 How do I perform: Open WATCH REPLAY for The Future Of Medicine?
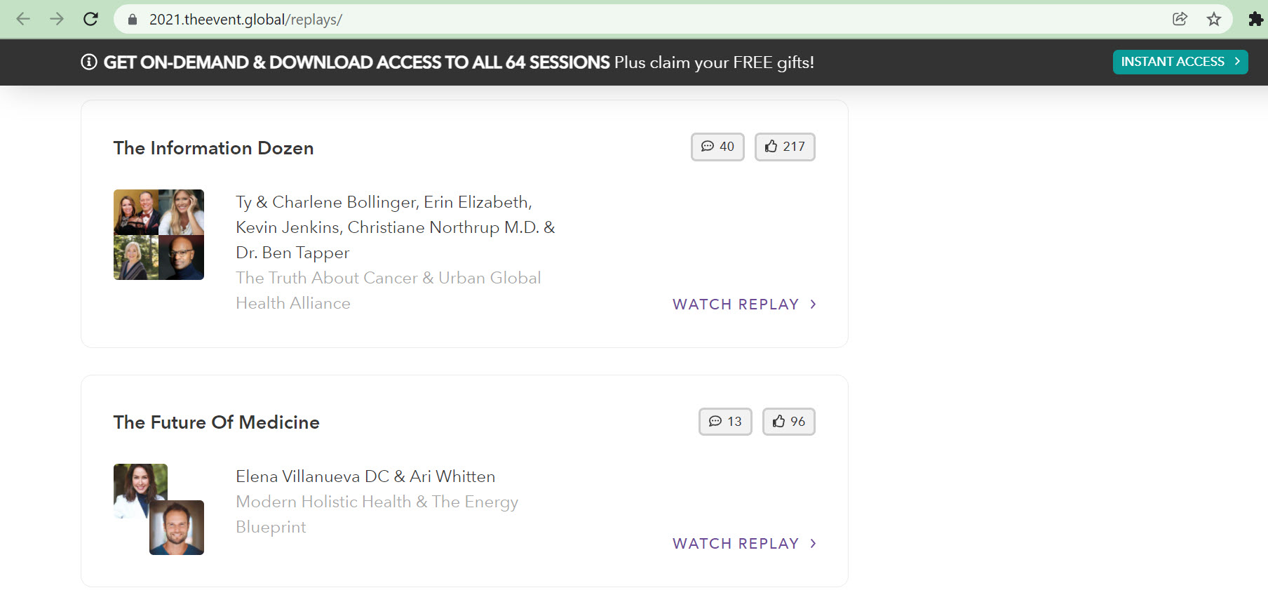(735, 543)
